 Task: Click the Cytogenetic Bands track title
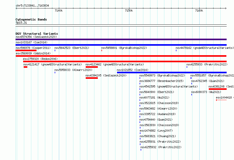click(31, 19)
